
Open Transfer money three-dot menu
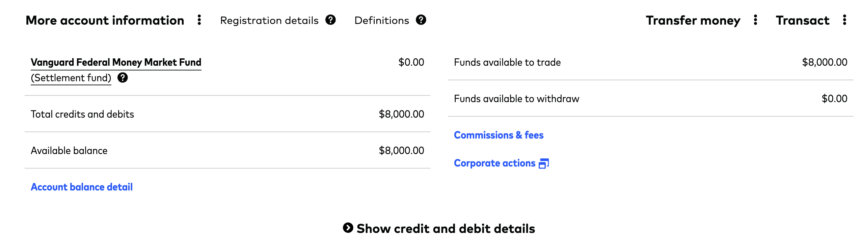click(x=755, y=20)
